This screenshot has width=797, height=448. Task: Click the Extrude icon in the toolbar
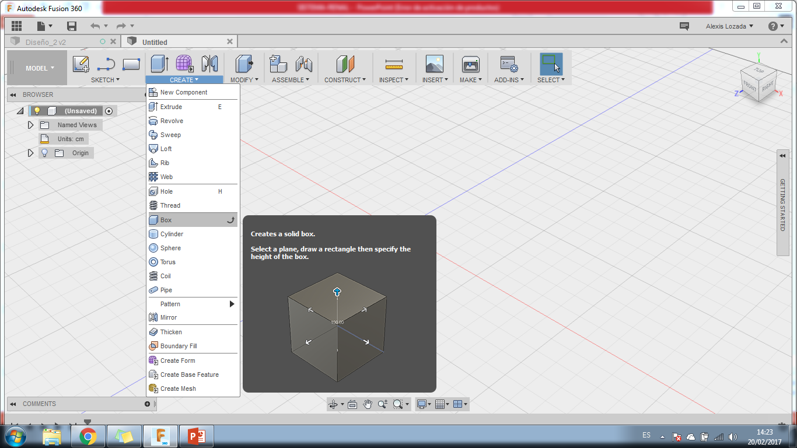(159, 64)
